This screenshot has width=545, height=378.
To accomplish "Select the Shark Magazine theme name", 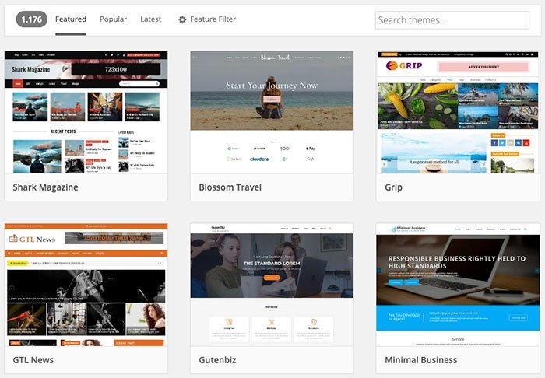I will pyautogui.click(x=45, y=187).
